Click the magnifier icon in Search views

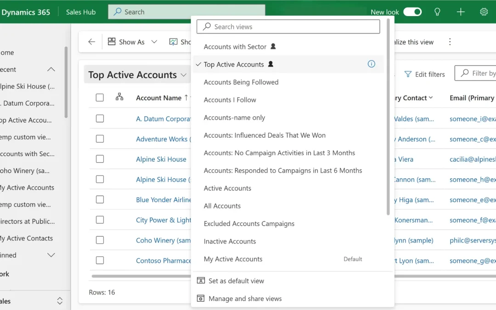point(207,27)
